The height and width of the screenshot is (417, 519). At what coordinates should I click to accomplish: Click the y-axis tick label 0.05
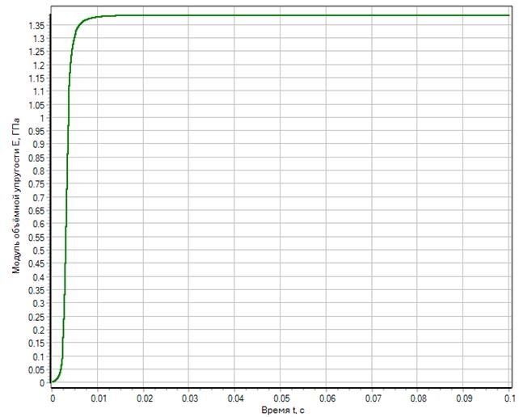(36, 369)
